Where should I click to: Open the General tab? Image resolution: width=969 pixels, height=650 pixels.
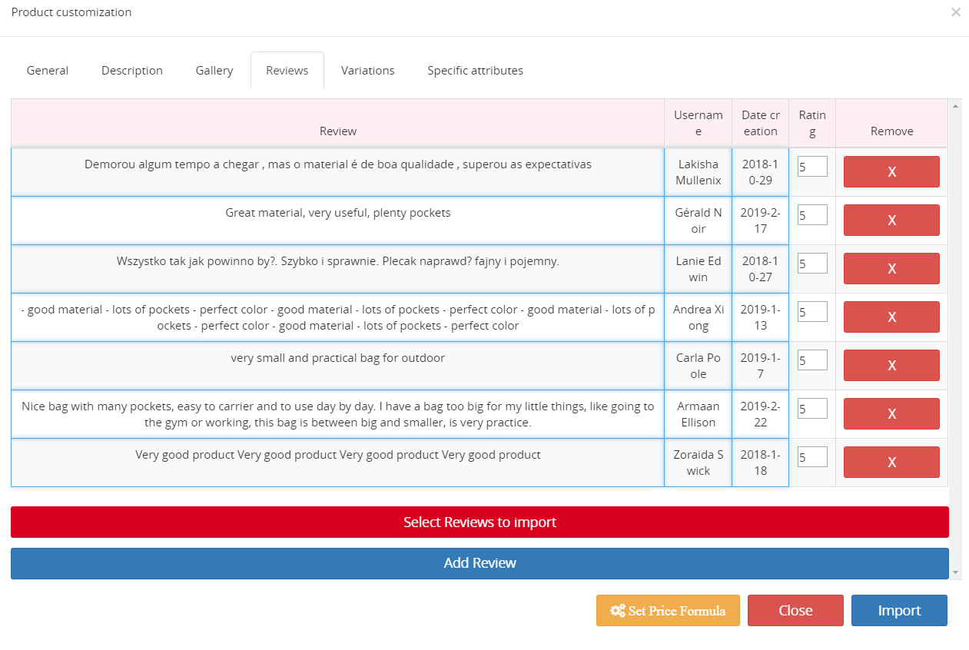(48, 71)
